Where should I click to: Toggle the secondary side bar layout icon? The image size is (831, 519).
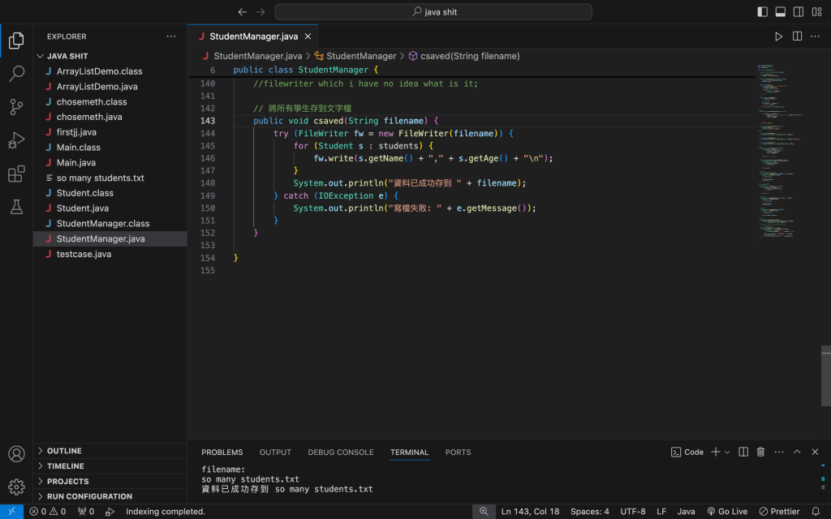(799, 11)
